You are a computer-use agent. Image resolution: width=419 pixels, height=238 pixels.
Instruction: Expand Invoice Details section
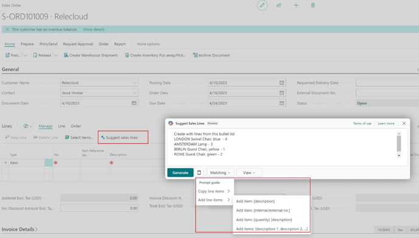19,229
